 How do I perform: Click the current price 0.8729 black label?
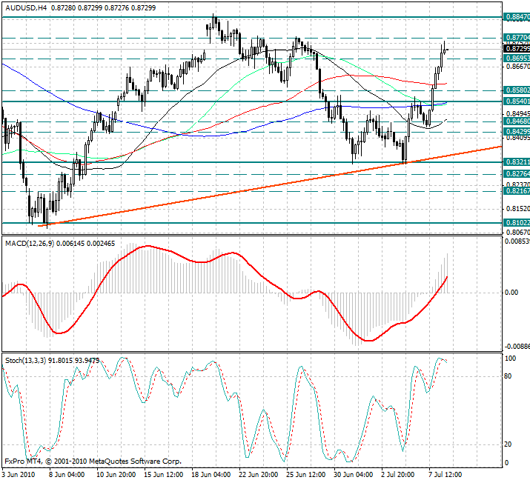tap(517, 49)
